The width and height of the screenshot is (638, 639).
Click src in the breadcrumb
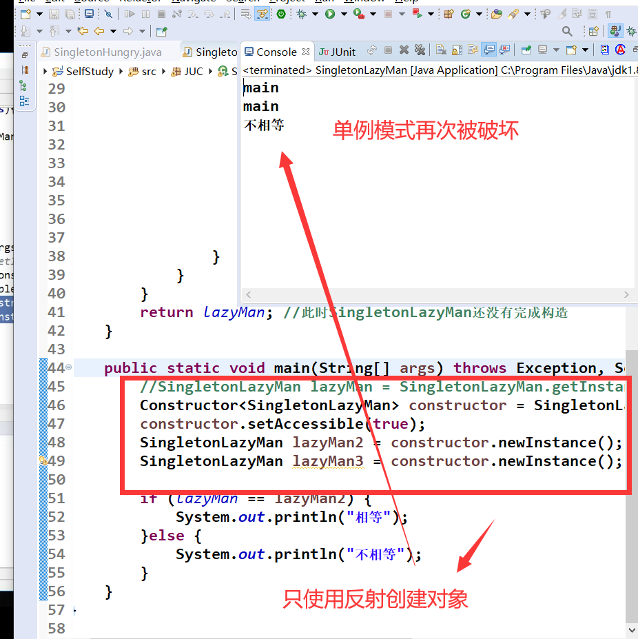149,71
